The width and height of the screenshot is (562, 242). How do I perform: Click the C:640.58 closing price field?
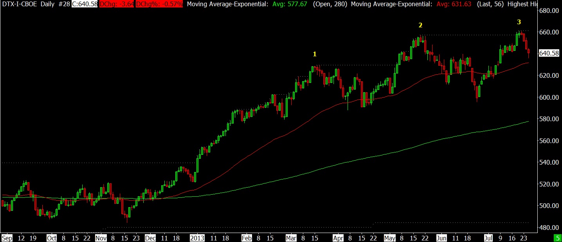click(85, 4)
